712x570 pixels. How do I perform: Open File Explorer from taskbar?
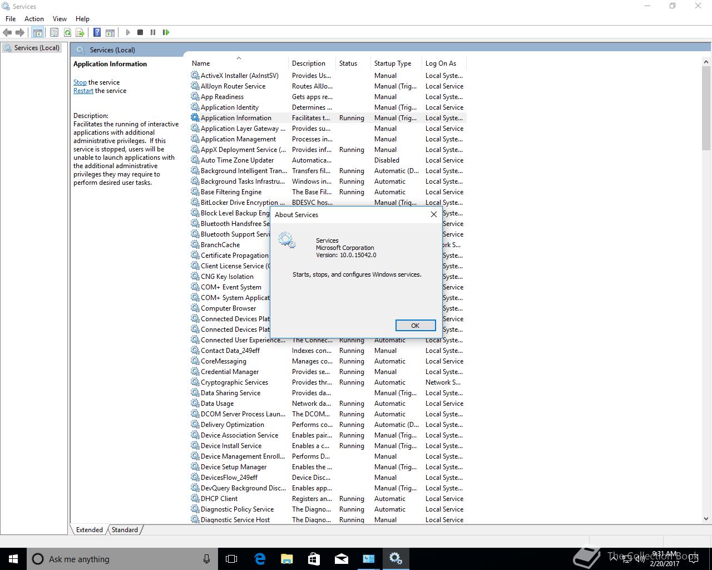click(287, 559)
